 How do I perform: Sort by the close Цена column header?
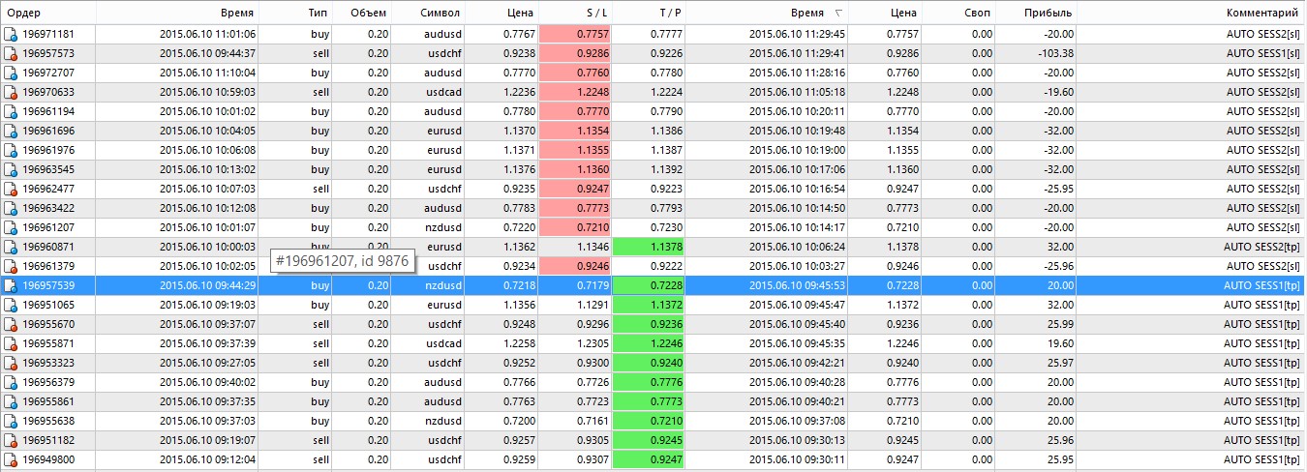pos(886,13)
